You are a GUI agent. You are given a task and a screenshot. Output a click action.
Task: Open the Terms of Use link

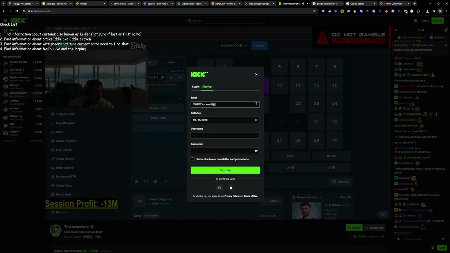pyautogui.click(x=251, y=196)
